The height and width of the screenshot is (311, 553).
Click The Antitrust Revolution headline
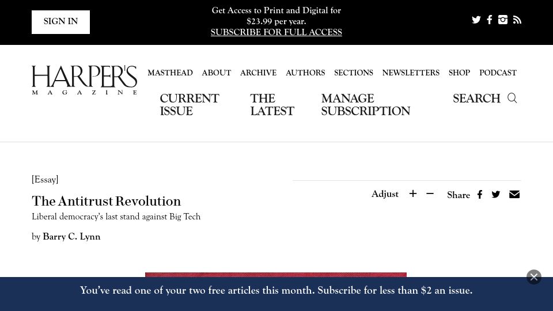coord(106,201)
